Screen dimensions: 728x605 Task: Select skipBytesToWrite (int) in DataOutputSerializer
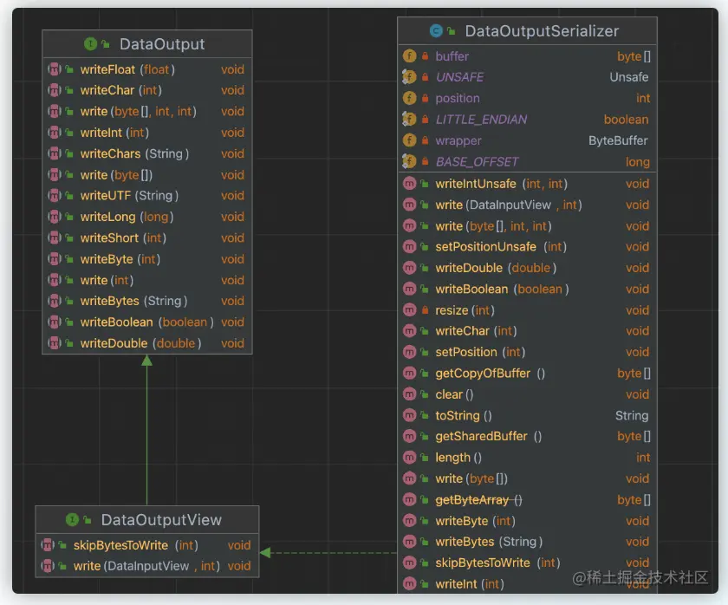tap(527, 563)
